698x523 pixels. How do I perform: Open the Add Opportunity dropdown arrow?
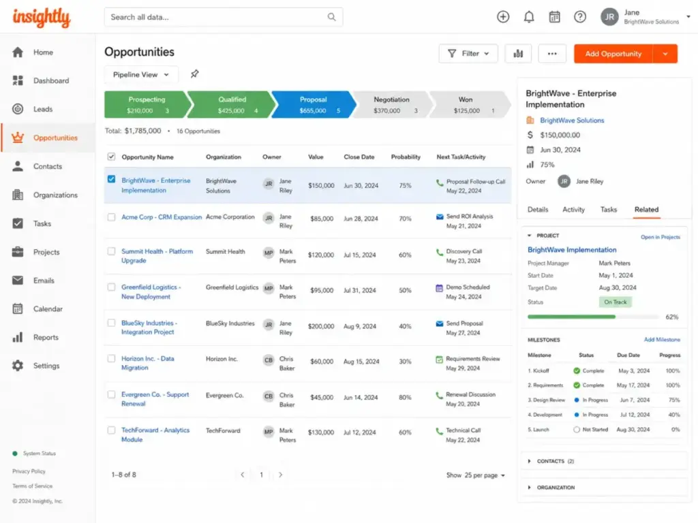point(665,54)
